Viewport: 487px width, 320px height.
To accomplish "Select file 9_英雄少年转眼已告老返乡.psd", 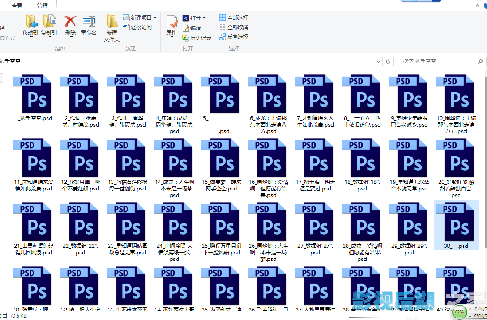I will pyautogui.click(x=409, y=101).
